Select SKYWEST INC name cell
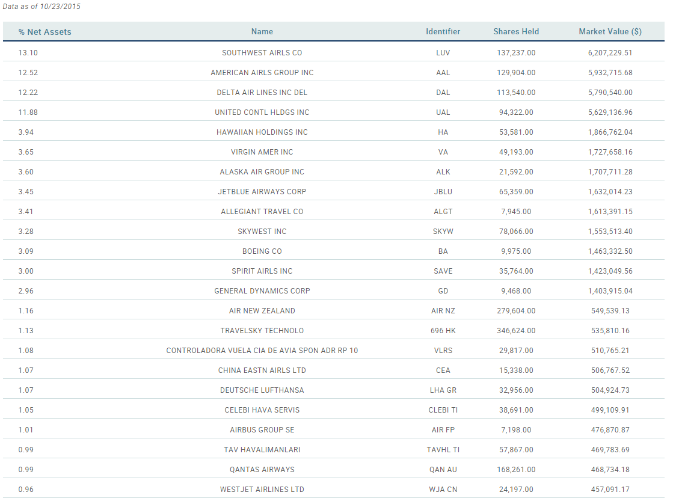 click(x=262, y=231)
